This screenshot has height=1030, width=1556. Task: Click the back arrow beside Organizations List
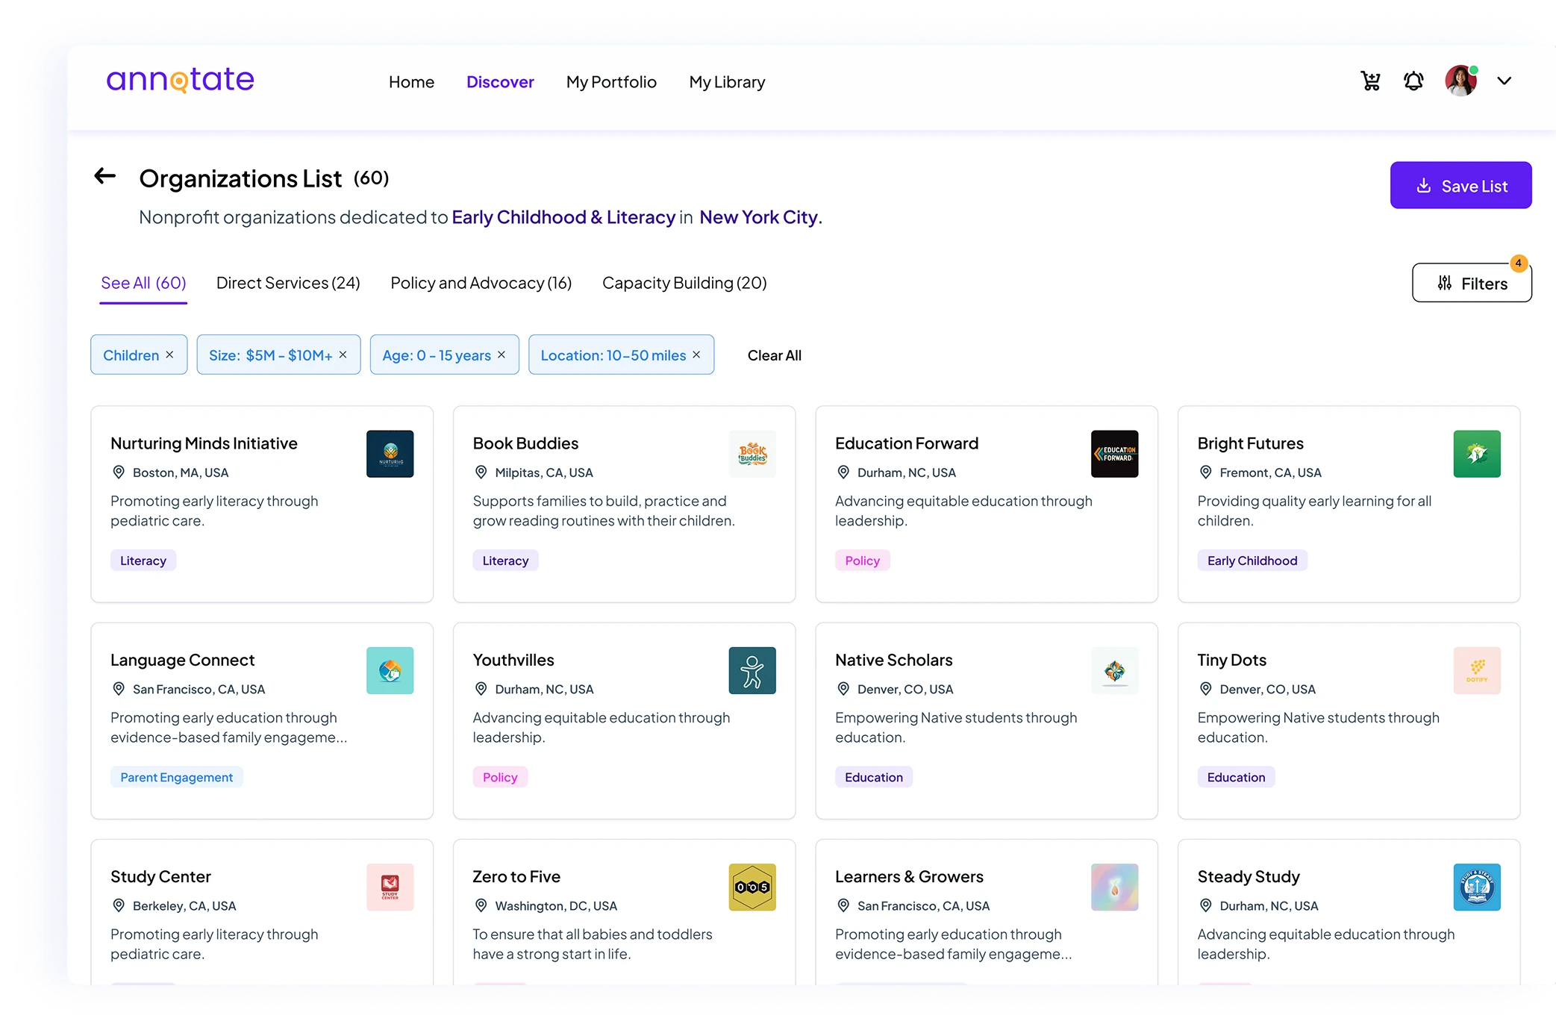tap(105, 177)
